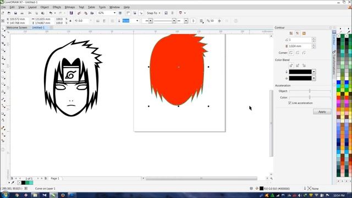Select bevel corner icon in Contour docker
Image resolution: width=352 pixels, height=198 pixels.
tap(304, 53)
